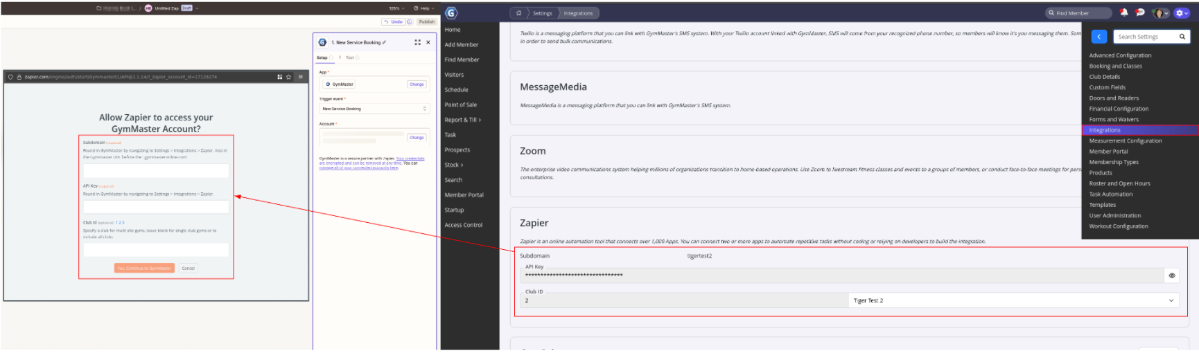Screen dimensions: 1199x353
Task: Open Point of Sale in the sidebar
Action: pos(461,105)
